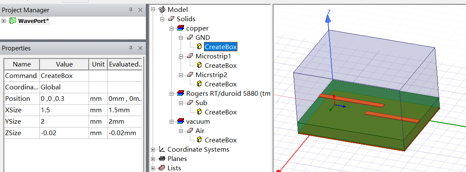Collapse the Model tree node

click(153, 9)
